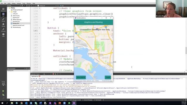Viewport: 187px width, 105px height.
Task: Click the editor horizontal scrollbar
Action: (x=91, y=72)
